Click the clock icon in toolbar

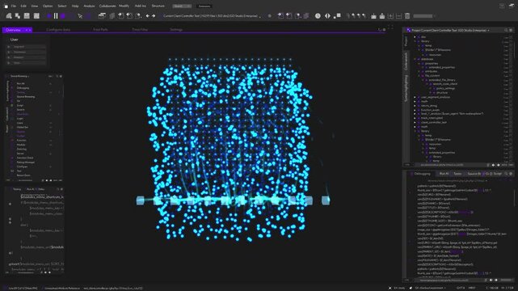[x=318, y=15]
